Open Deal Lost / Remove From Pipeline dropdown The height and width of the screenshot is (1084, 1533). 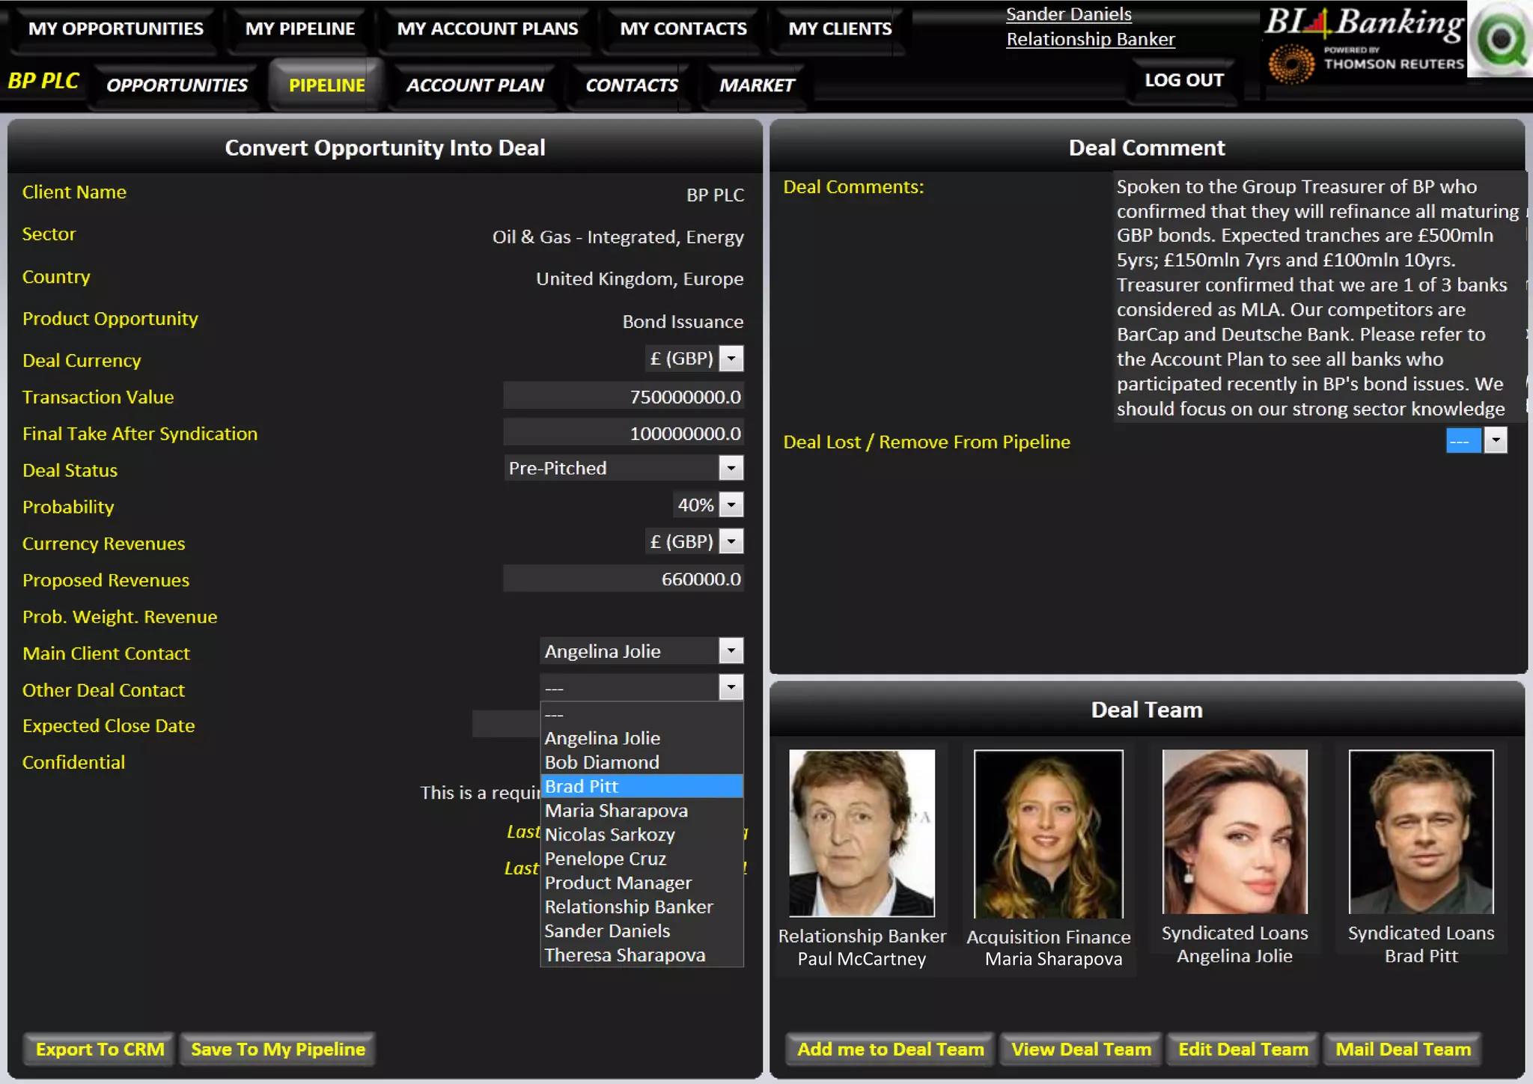click(x=1495, y=441)
